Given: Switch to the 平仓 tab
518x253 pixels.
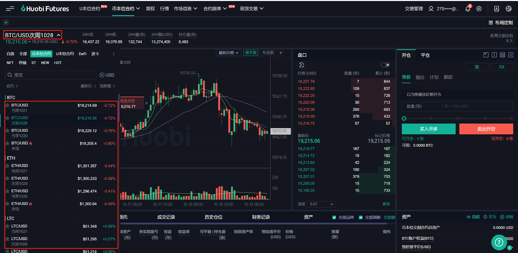Looking at the screenshot, I should pyautogui.click(x=425, y=55).
